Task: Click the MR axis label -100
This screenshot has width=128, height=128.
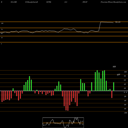Action: 125,113
